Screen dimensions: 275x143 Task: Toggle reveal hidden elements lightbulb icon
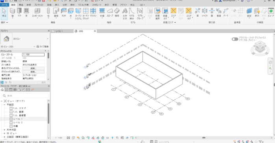[112, 138]
